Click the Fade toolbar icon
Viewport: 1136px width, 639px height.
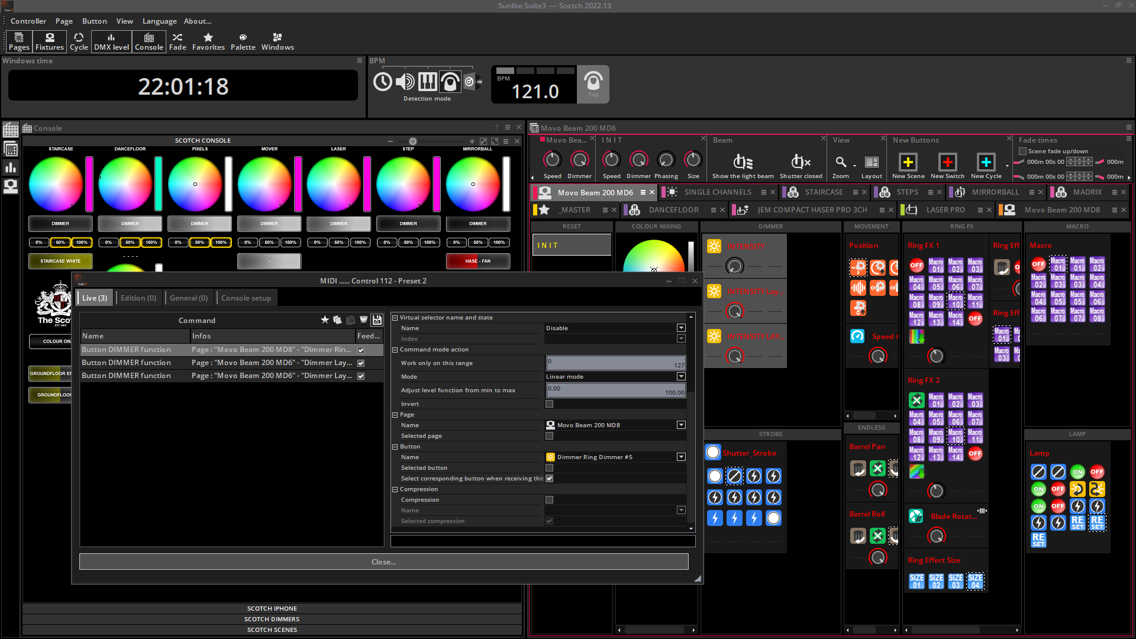pyautogui.click(x=177, y=41)
